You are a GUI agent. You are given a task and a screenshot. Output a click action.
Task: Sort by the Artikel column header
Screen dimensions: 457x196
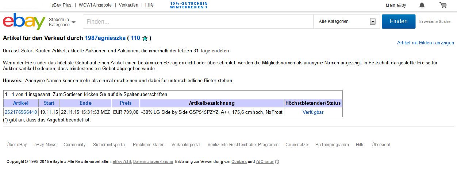(x=21, y=103)
